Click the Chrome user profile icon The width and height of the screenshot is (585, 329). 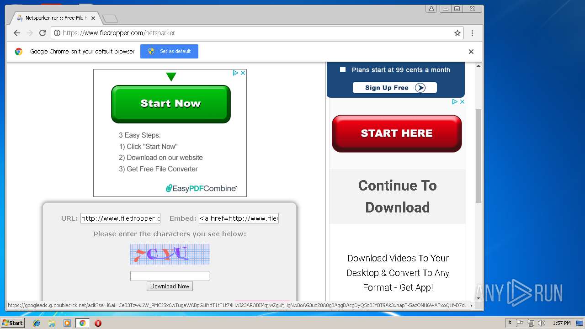(431, 9)
